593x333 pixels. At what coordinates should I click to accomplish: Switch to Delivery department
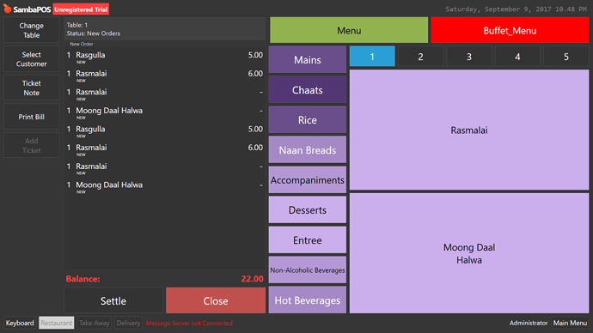pos(128,323)
